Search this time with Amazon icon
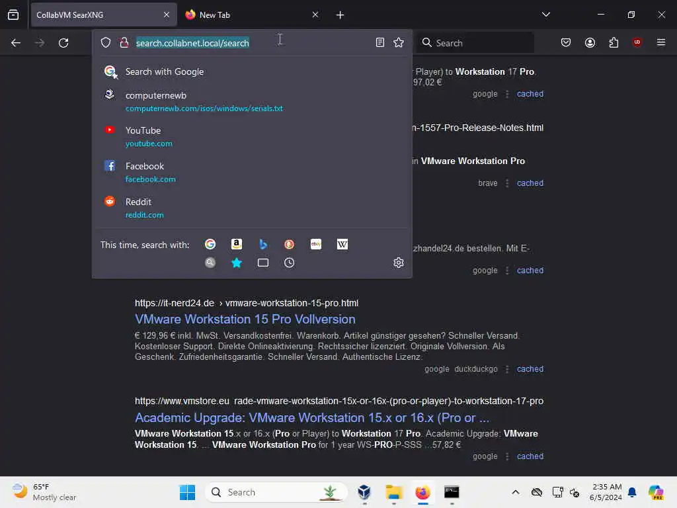677x508 pixels. point(237,244)
